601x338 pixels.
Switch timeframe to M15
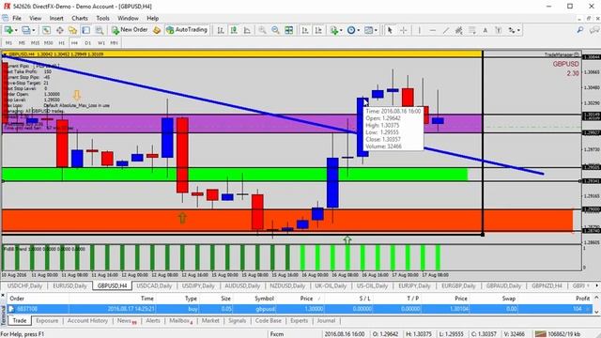(x=35, y=43)
